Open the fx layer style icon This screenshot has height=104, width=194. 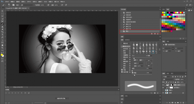click(x=170, y=103)
